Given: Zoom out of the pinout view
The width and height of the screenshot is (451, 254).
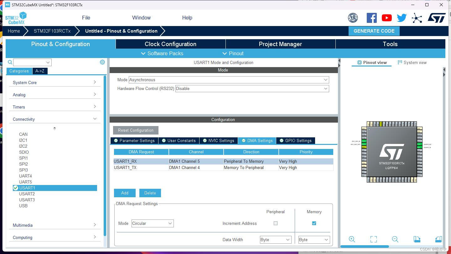Looking at the screenshot, I should click(395, 239).
